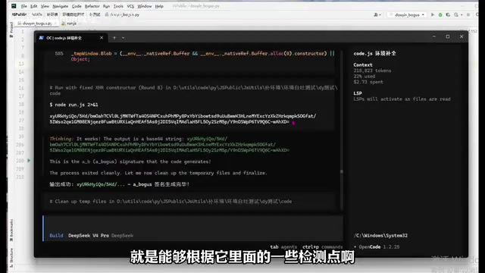This screenshot has height=273, width=485.
Task: Click the stop icon in PyCharm toolbar
Action: [468, 14]
